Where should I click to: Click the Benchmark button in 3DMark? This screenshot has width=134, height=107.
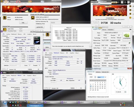[47, 43]
